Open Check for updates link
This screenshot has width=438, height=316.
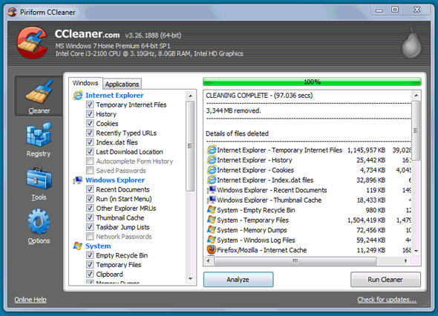click(387, 300)
